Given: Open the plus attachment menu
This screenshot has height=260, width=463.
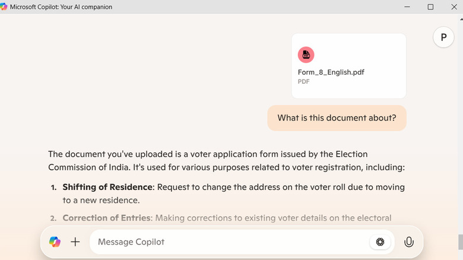Looking at the screenshot, I should (x=75, y=242).
